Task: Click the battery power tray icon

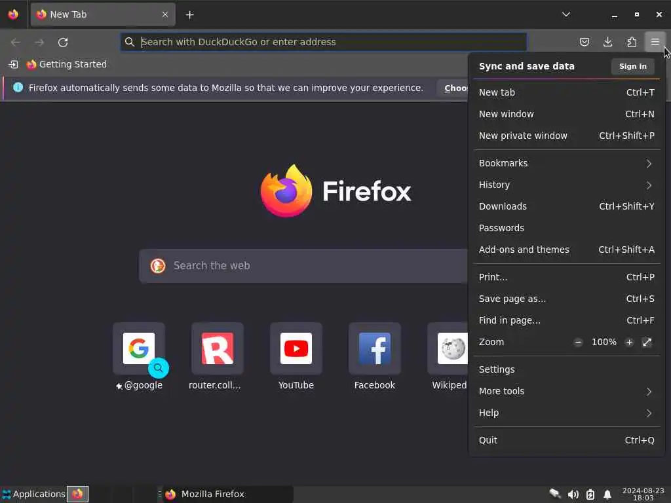Action: [590, 495]
